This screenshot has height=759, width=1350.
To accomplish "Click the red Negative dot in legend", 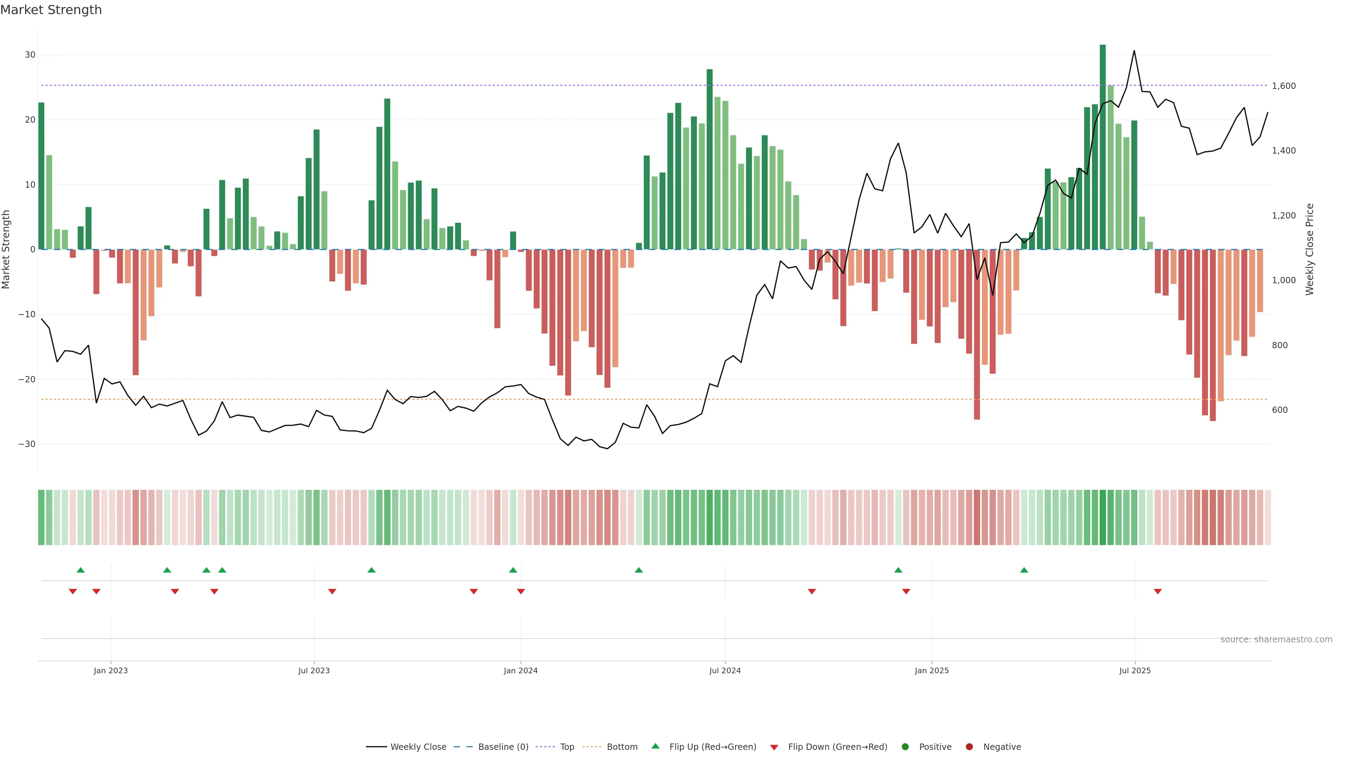I will click(x=969, y=746).
